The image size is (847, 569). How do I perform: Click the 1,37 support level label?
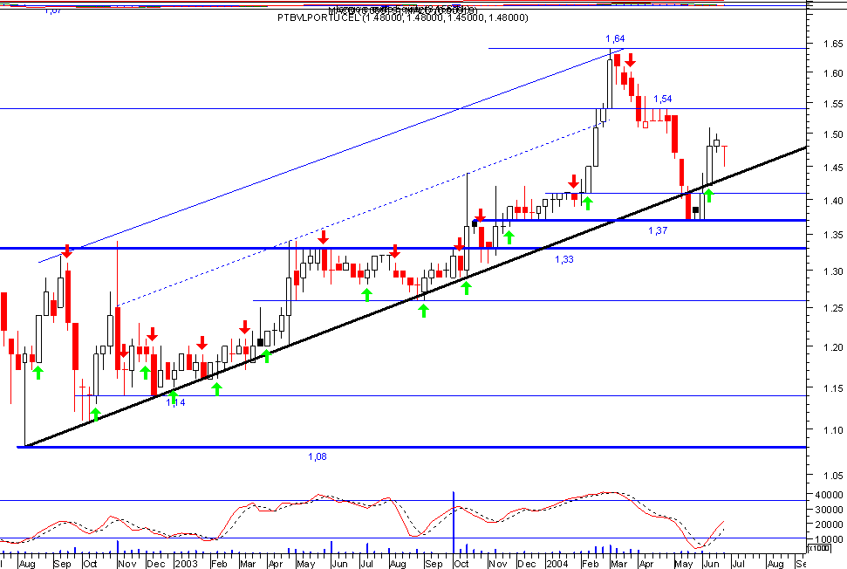click(x=658, y=230)
